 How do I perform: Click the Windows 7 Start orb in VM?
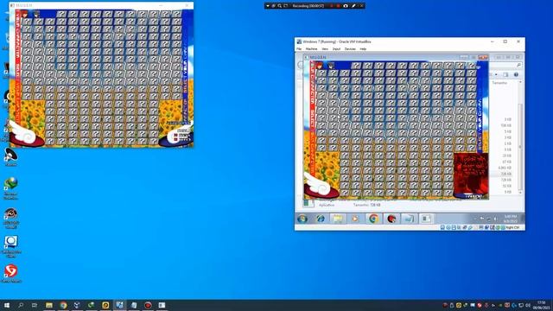pyautogui.click(x=302, y=219)
